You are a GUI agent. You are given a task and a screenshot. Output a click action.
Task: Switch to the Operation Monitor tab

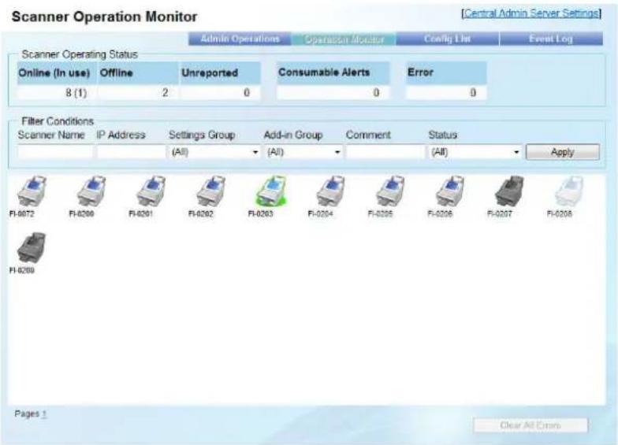click(344, 39)
